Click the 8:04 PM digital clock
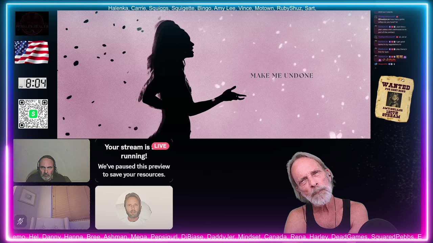Image resolution: width=433 pixels, height=243 pixels. coord(32,83)
